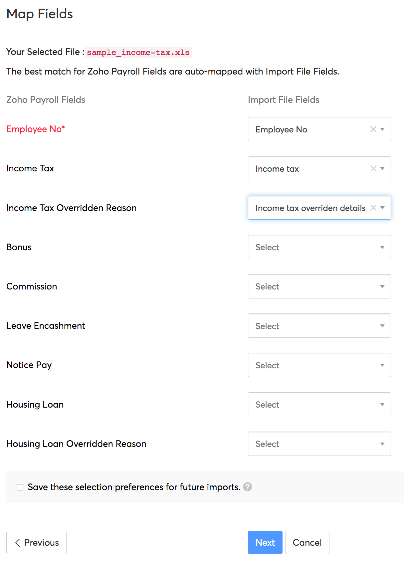Click the Housing Loan dropdown arrow
The height and width of the screenshot is (567, 404).
click(x=382, y=404)
